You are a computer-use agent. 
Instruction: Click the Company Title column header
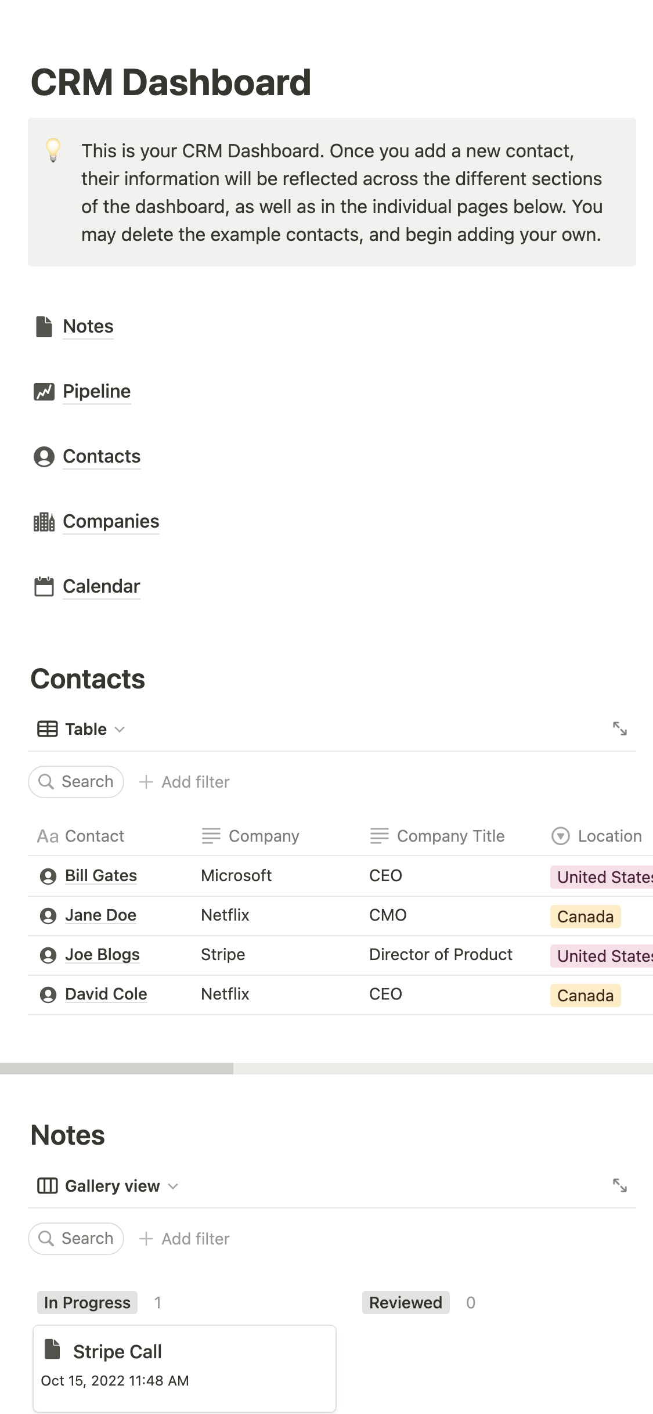(x=438, y=836)
